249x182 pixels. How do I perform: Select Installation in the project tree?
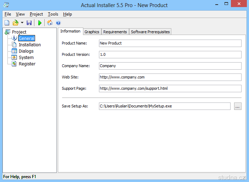click(x=29, y=45)
